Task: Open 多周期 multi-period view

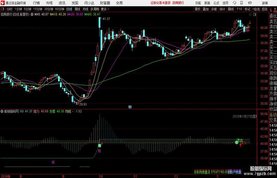Action: click(x=95, y=9)
